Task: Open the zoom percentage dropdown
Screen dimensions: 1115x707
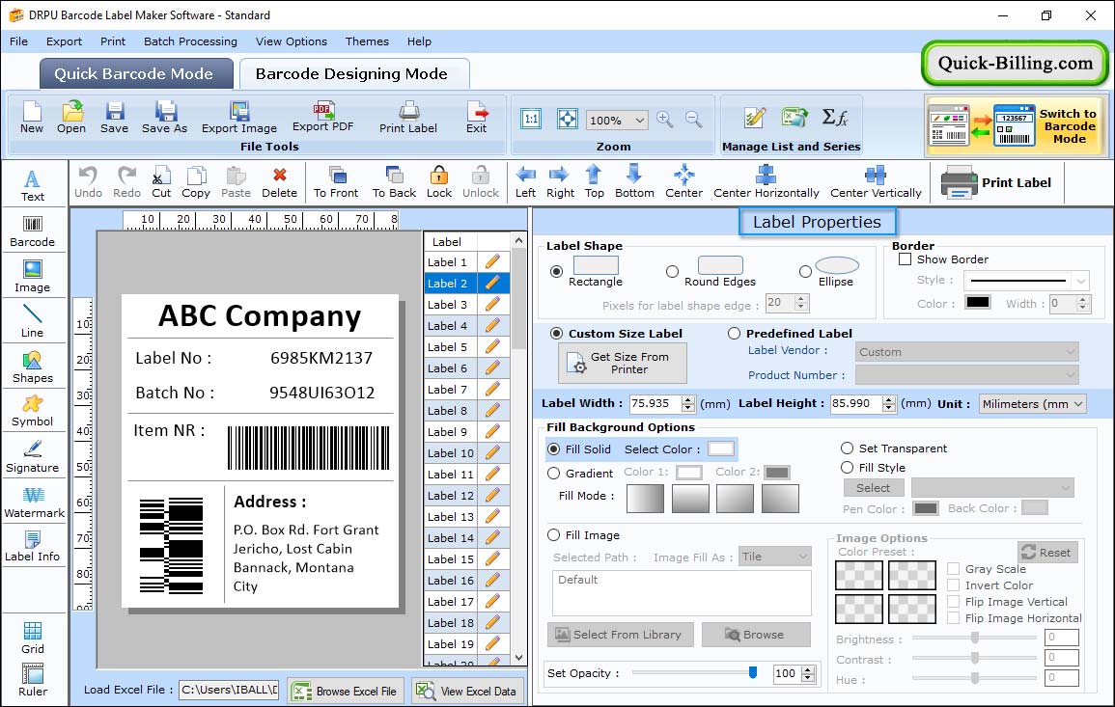Action: click(639, 120)
